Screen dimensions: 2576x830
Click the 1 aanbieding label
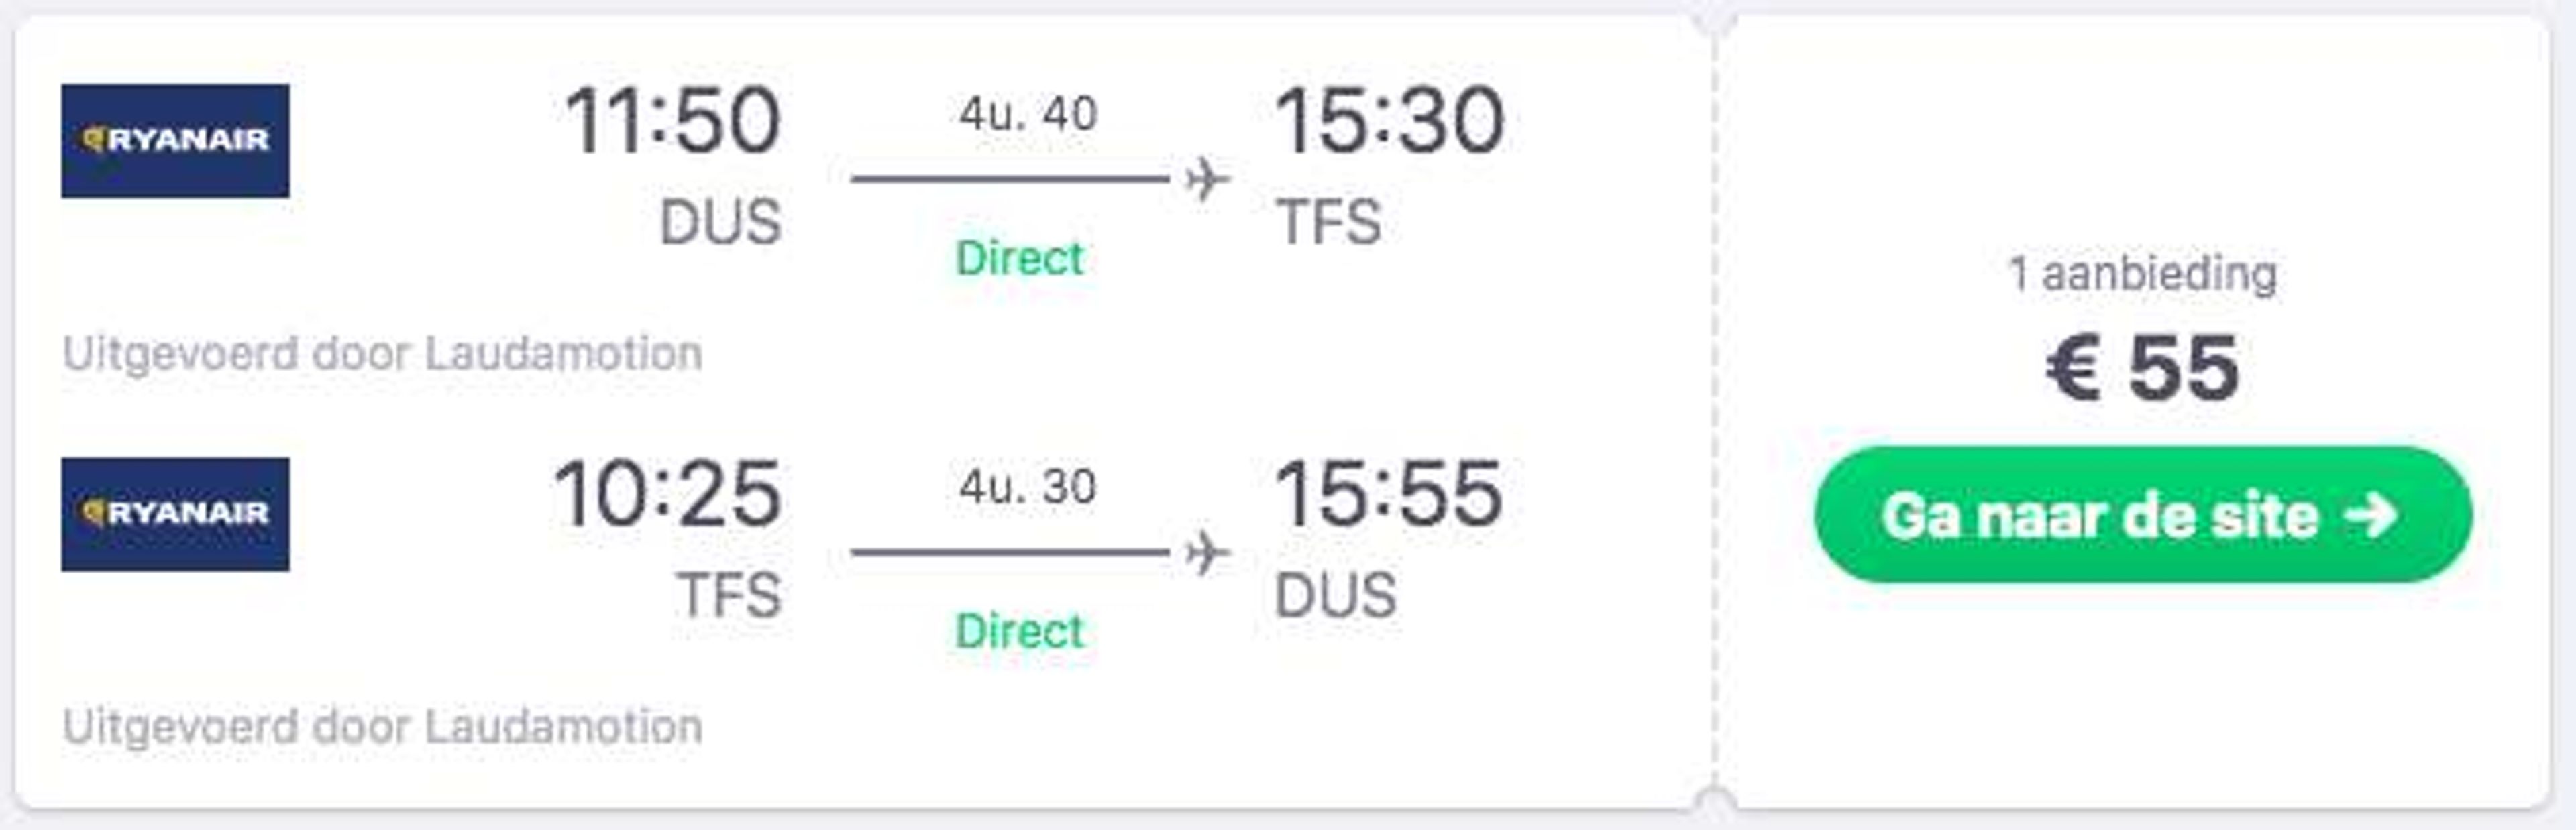coord(2143,274)
